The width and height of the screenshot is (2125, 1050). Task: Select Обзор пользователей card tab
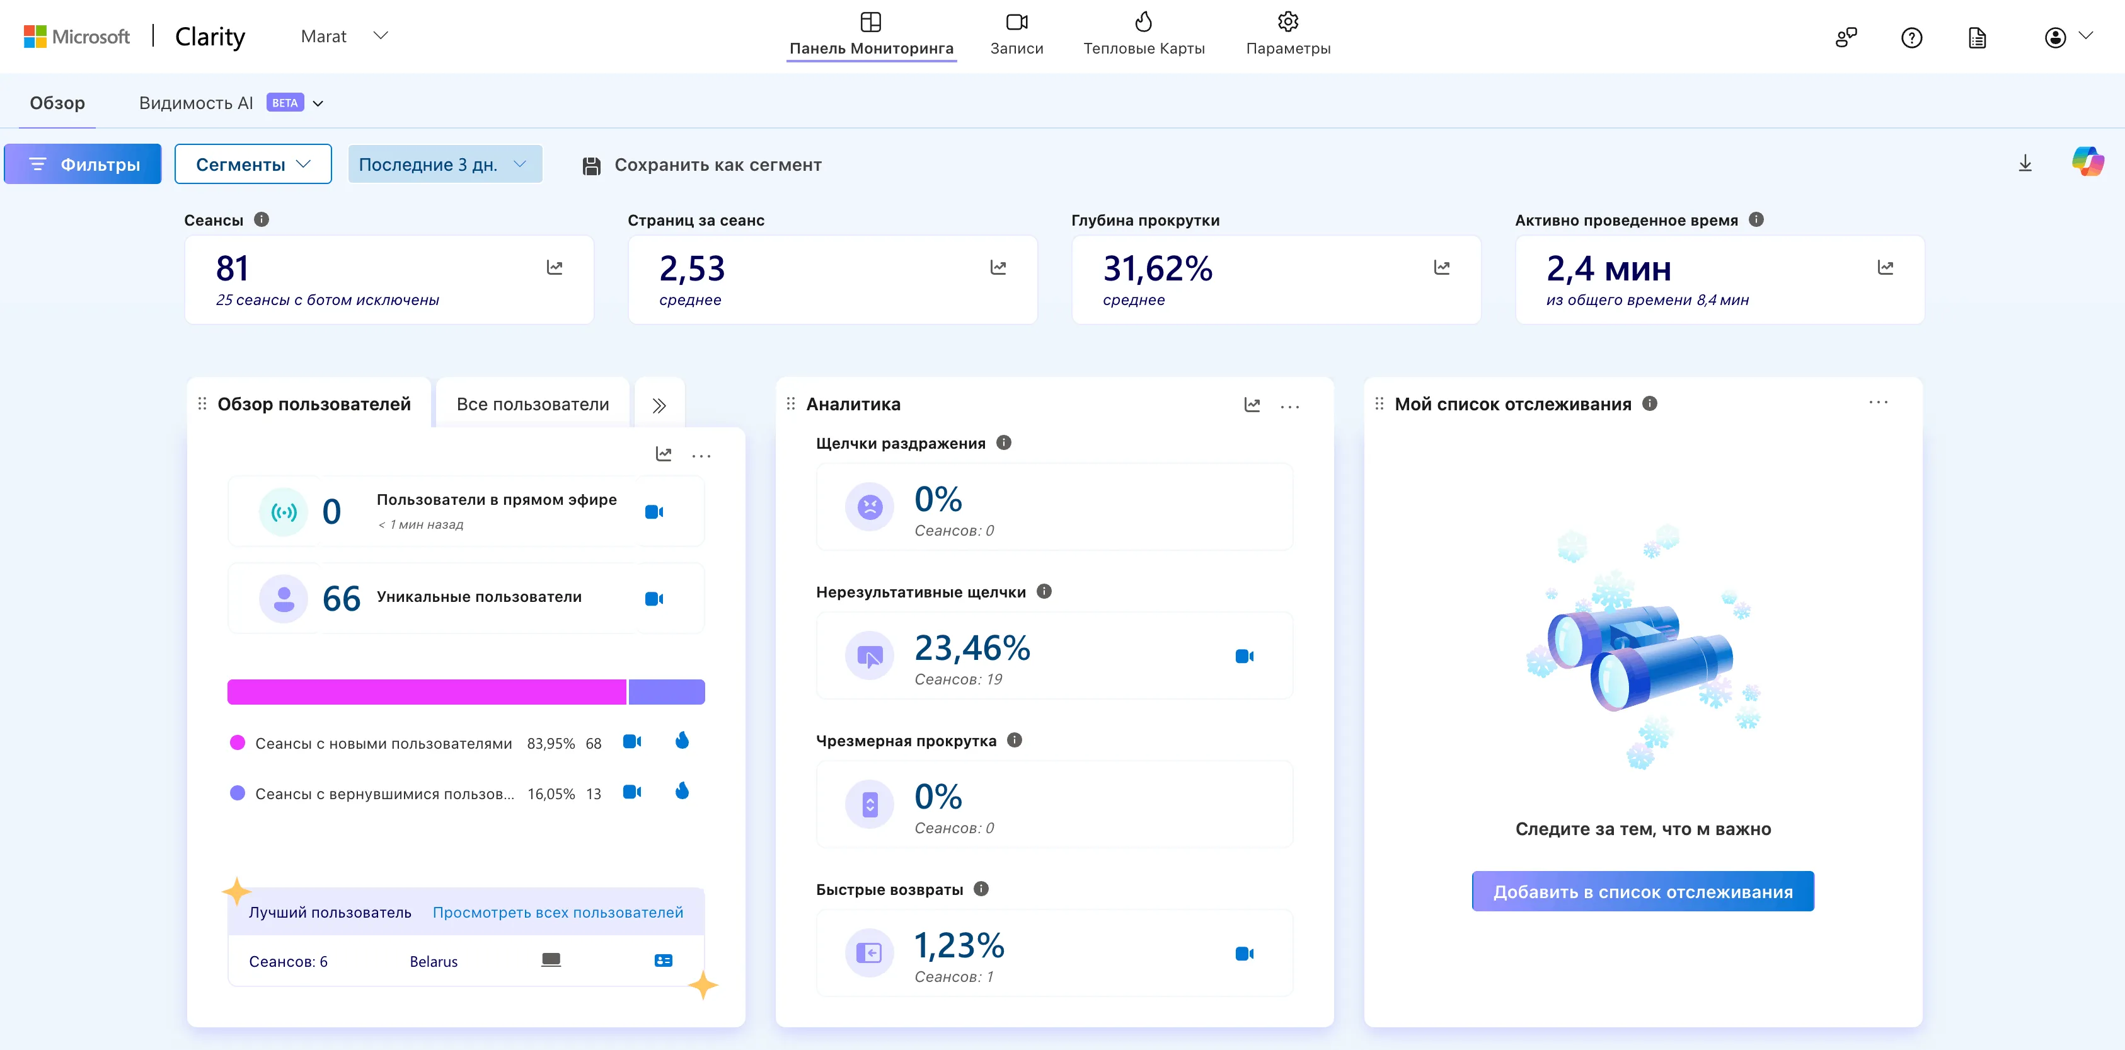(314, 404)
